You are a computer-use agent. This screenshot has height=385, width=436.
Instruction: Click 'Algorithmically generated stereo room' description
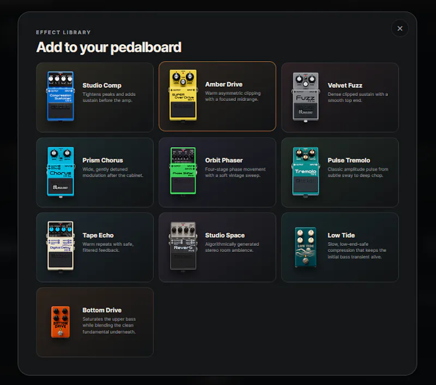232,247
